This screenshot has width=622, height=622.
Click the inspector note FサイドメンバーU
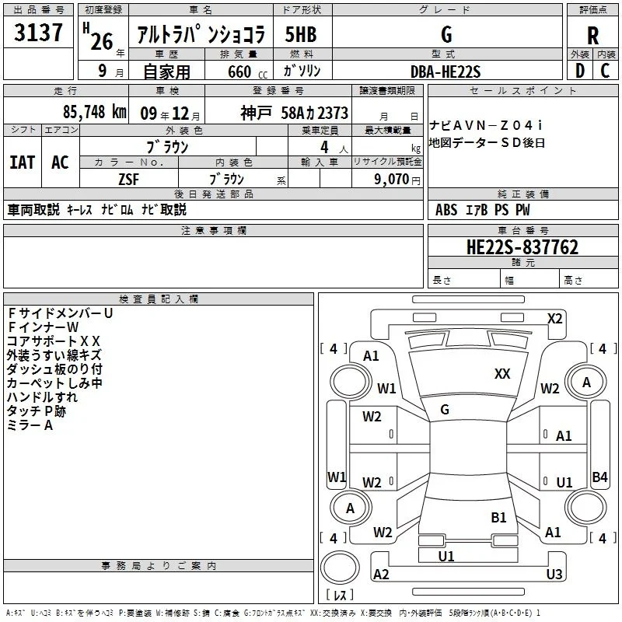[61, 313]
